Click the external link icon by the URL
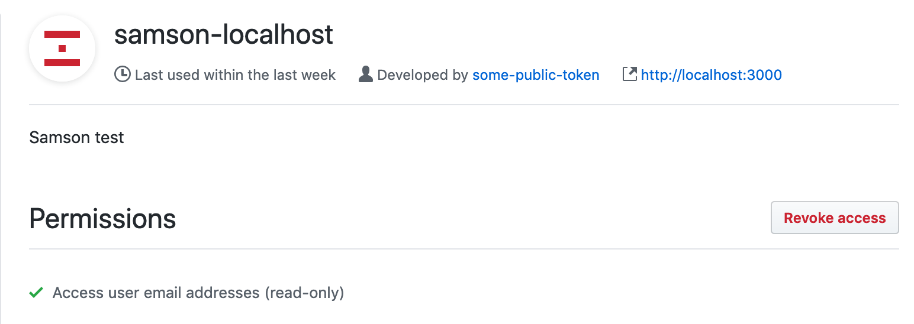Image resolution: width=914 pixels, height=324 pixels. pyautogui.click(x=629, y=74)
